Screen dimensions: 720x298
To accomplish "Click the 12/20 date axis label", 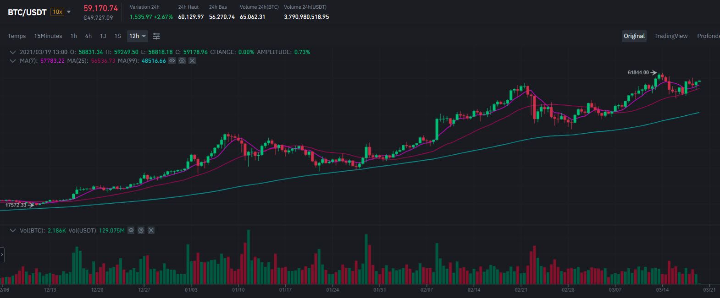I will point(97,290).
